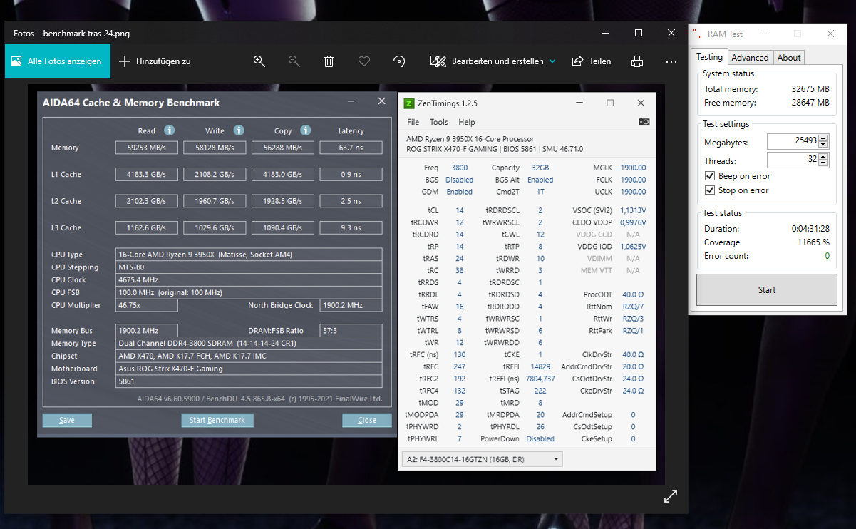Open the more options ellipsis in Photos

[x=671, y=61]
